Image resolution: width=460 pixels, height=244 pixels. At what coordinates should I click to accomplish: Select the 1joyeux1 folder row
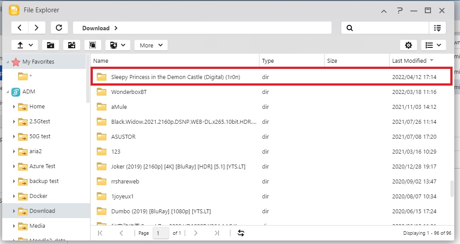click(x=271, y=197)
